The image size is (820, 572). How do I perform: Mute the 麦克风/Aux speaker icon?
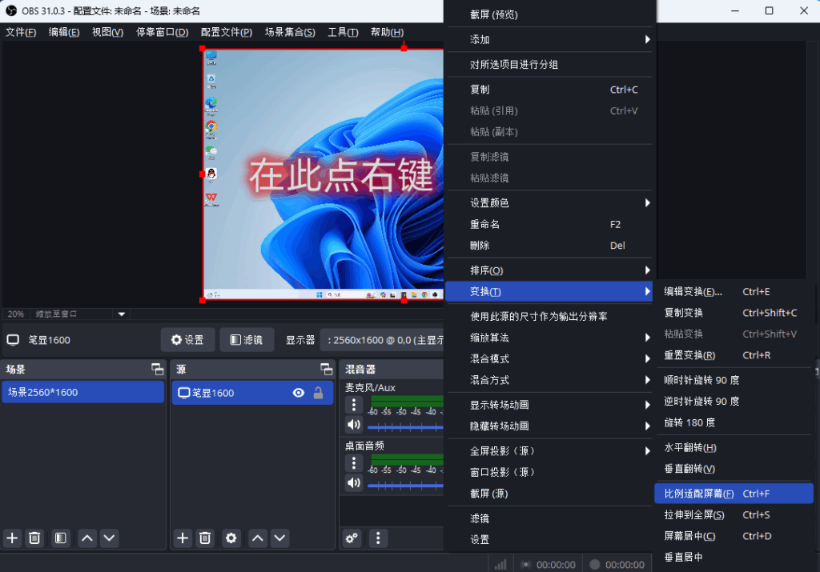coord(354,425)
